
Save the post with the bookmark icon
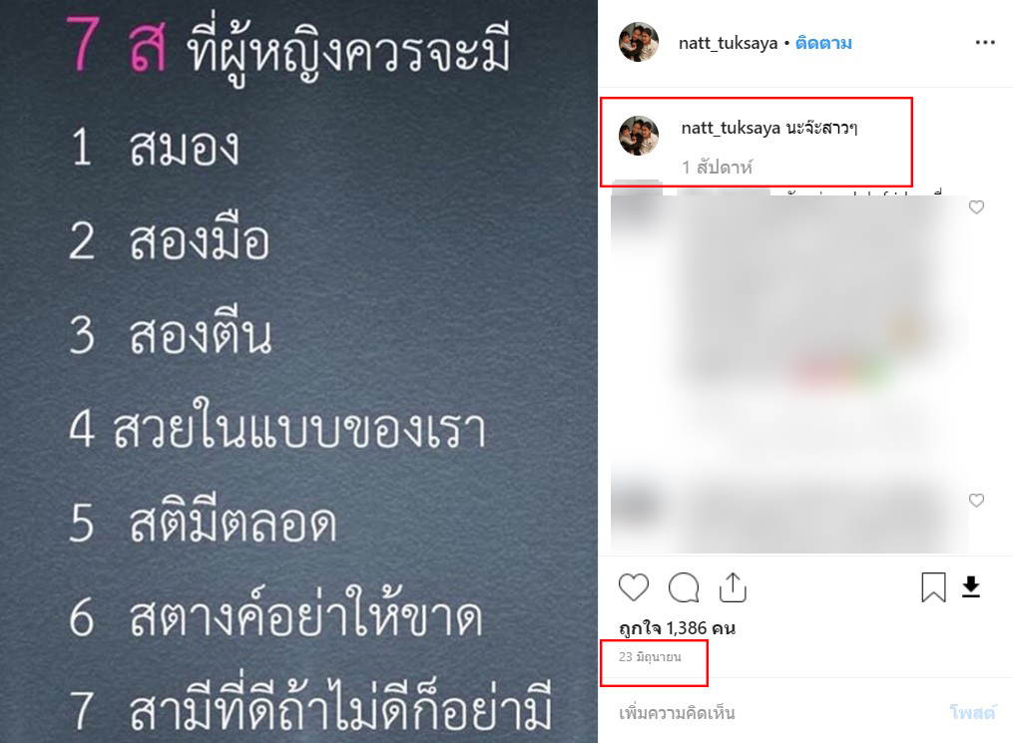click(933, 587)
